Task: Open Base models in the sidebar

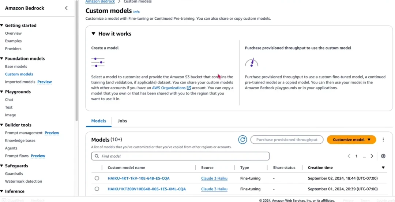Action: tap(16, 66)
